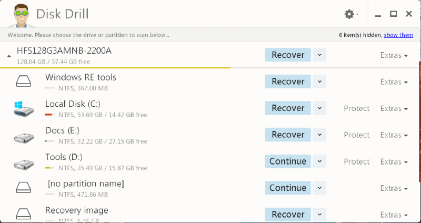Open the Recover dropdown arrow for Docs (E:)
Image resolution: width=421 pixels, height=223 pixels.
click(x=319, y=135)
